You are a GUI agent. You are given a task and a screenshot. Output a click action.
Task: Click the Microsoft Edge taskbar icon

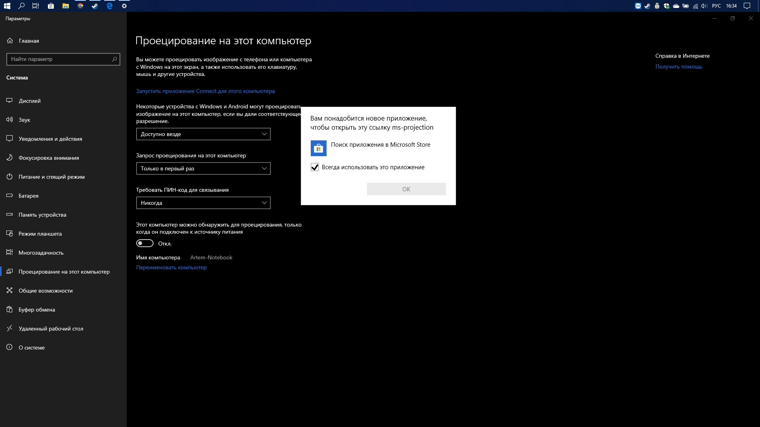(x=110, y=6)
